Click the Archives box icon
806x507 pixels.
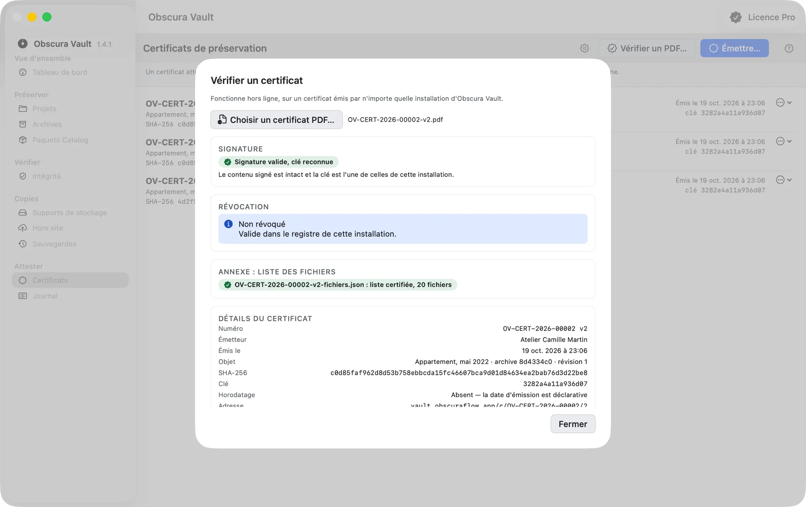[x=23, y=124]
